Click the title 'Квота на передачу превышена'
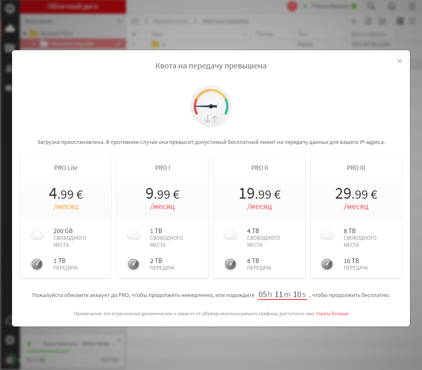The width and height of the screenshot is (422, 370). click(211, 66)
